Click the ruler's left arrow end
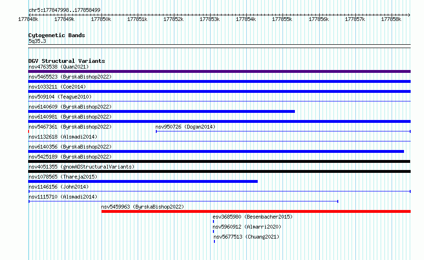This screenshot has height=260, width=424. [30, 15]
